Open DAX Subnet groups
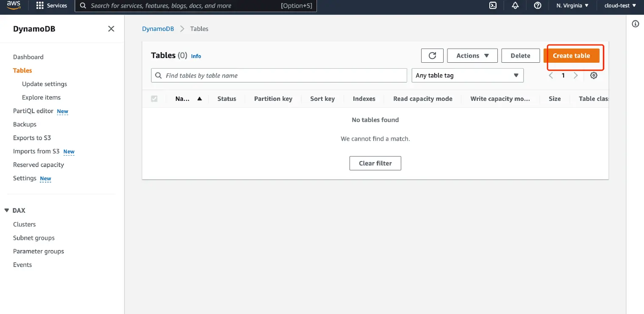Image resolution: width=644 pixels, height=314 pixels. pyautogui.click(x=34, y=238)
